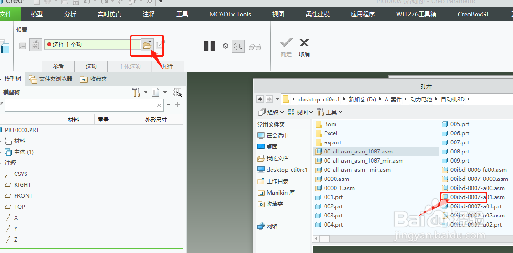Open the 工具 dropdown in the Open dialog
The width and height of the screenshot is (513, 253).
pyautogui.click(x=330, y=112)
